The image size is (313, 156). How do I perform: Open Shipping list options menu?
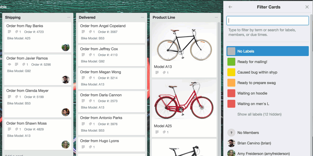pyautogui.click(x=69, y=17)
